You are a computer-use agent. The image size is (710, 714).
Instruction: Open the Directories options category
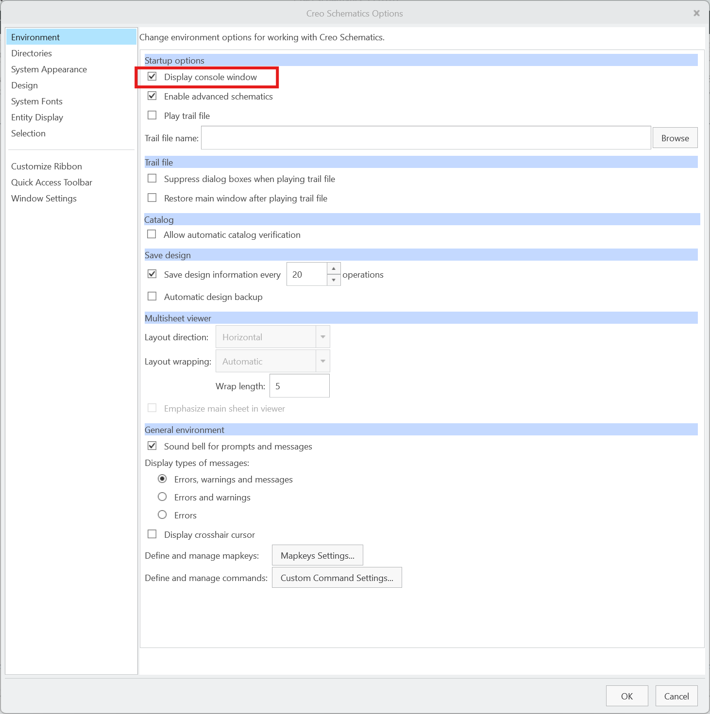71,53
